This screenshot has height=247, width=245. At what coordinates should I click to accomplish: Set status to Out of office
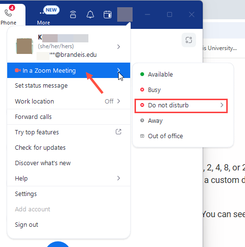click(183, 136)
